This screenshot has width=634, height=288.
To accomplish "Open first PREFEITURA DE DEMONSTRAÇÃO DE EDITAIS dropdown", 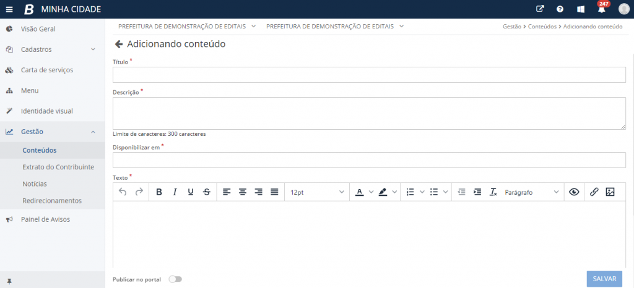I will (187, 26).
